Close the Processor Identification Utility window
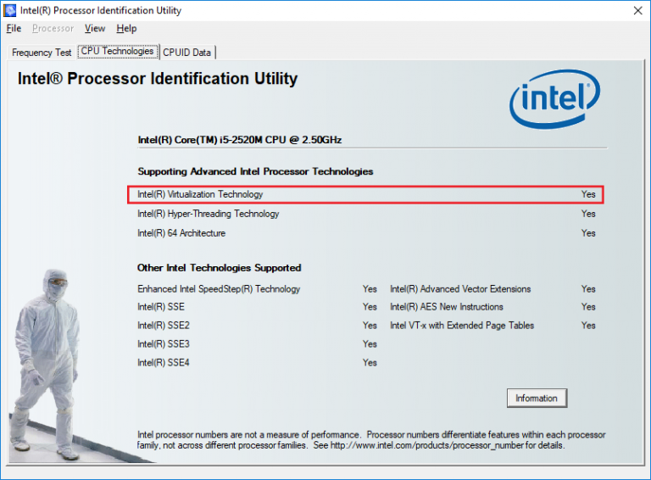Image resolution: width=651 pixels, height=480 pixels. pyautogui.click(x=637, y=10)
